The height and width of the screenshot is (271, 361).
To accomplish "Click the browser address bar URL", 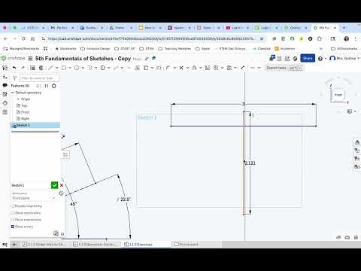I will [x=151, y=38].
